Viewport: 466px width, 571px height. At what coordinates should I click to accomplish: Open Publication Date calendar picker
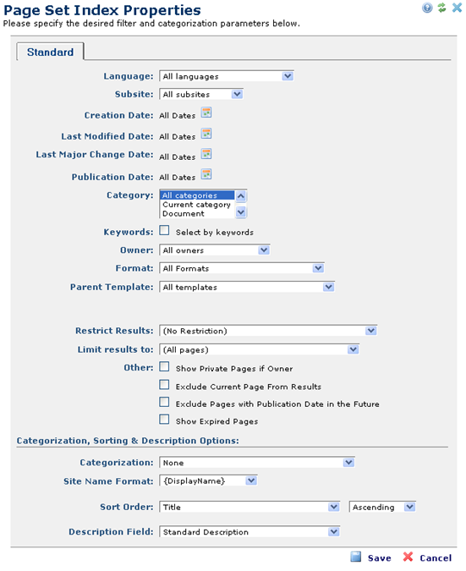coord(206,174)
